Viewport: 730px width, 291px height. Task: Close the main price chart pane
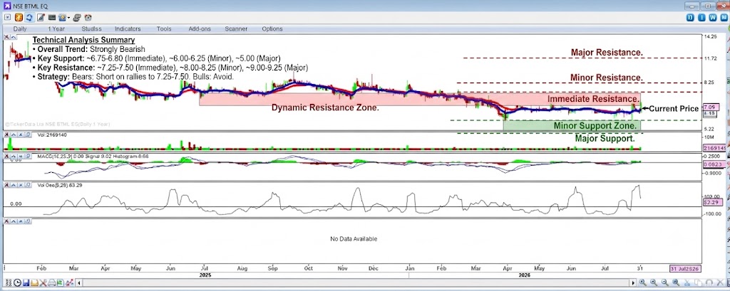pyautogui.click(x=6, y=37)
